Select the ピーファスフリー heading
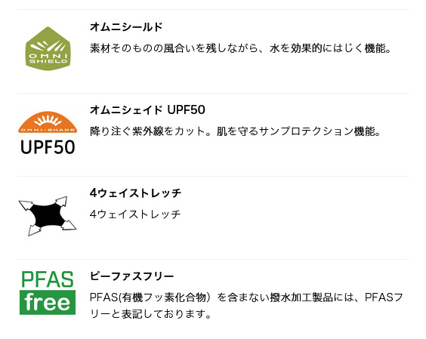Screen dimensions: 426x339 tap(131, 276)
